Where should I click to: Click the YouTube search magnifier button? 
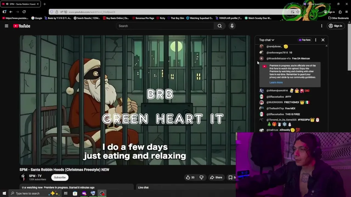point(220,26)
